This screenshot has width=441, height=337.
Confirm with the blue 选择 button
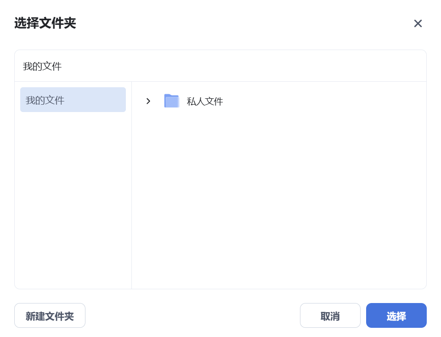click(x=396, y=316)
